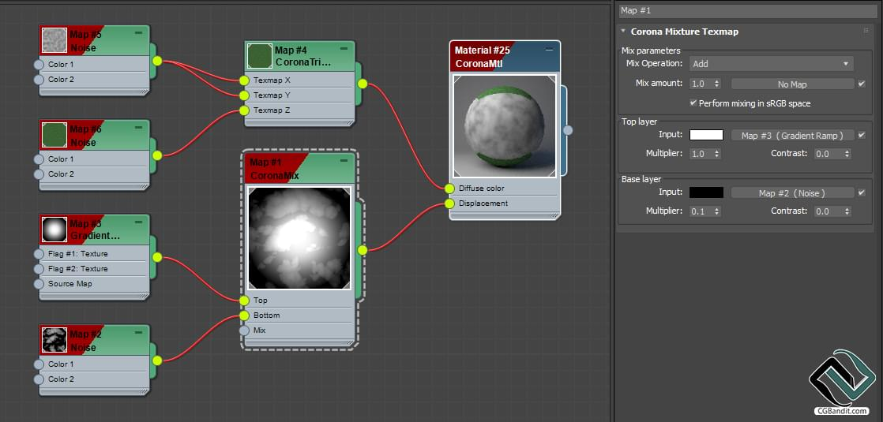883x422 pixels.
Task: Adjust the Top layer Multiplier spinner
Action: 716,154
